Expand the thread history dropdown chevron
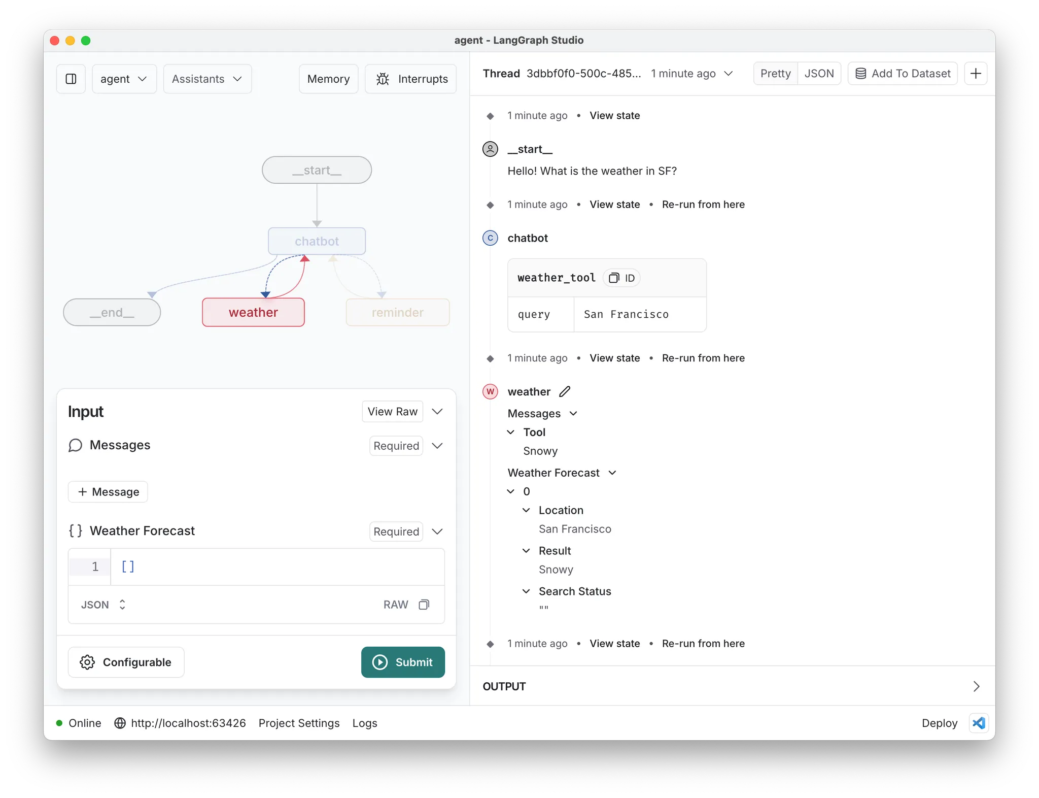 click(729, 74)
